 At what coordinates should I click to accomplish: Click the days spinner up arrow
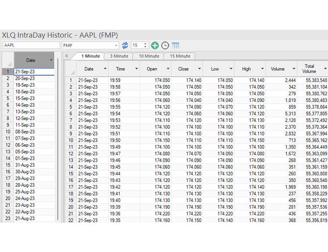point(145,44)
